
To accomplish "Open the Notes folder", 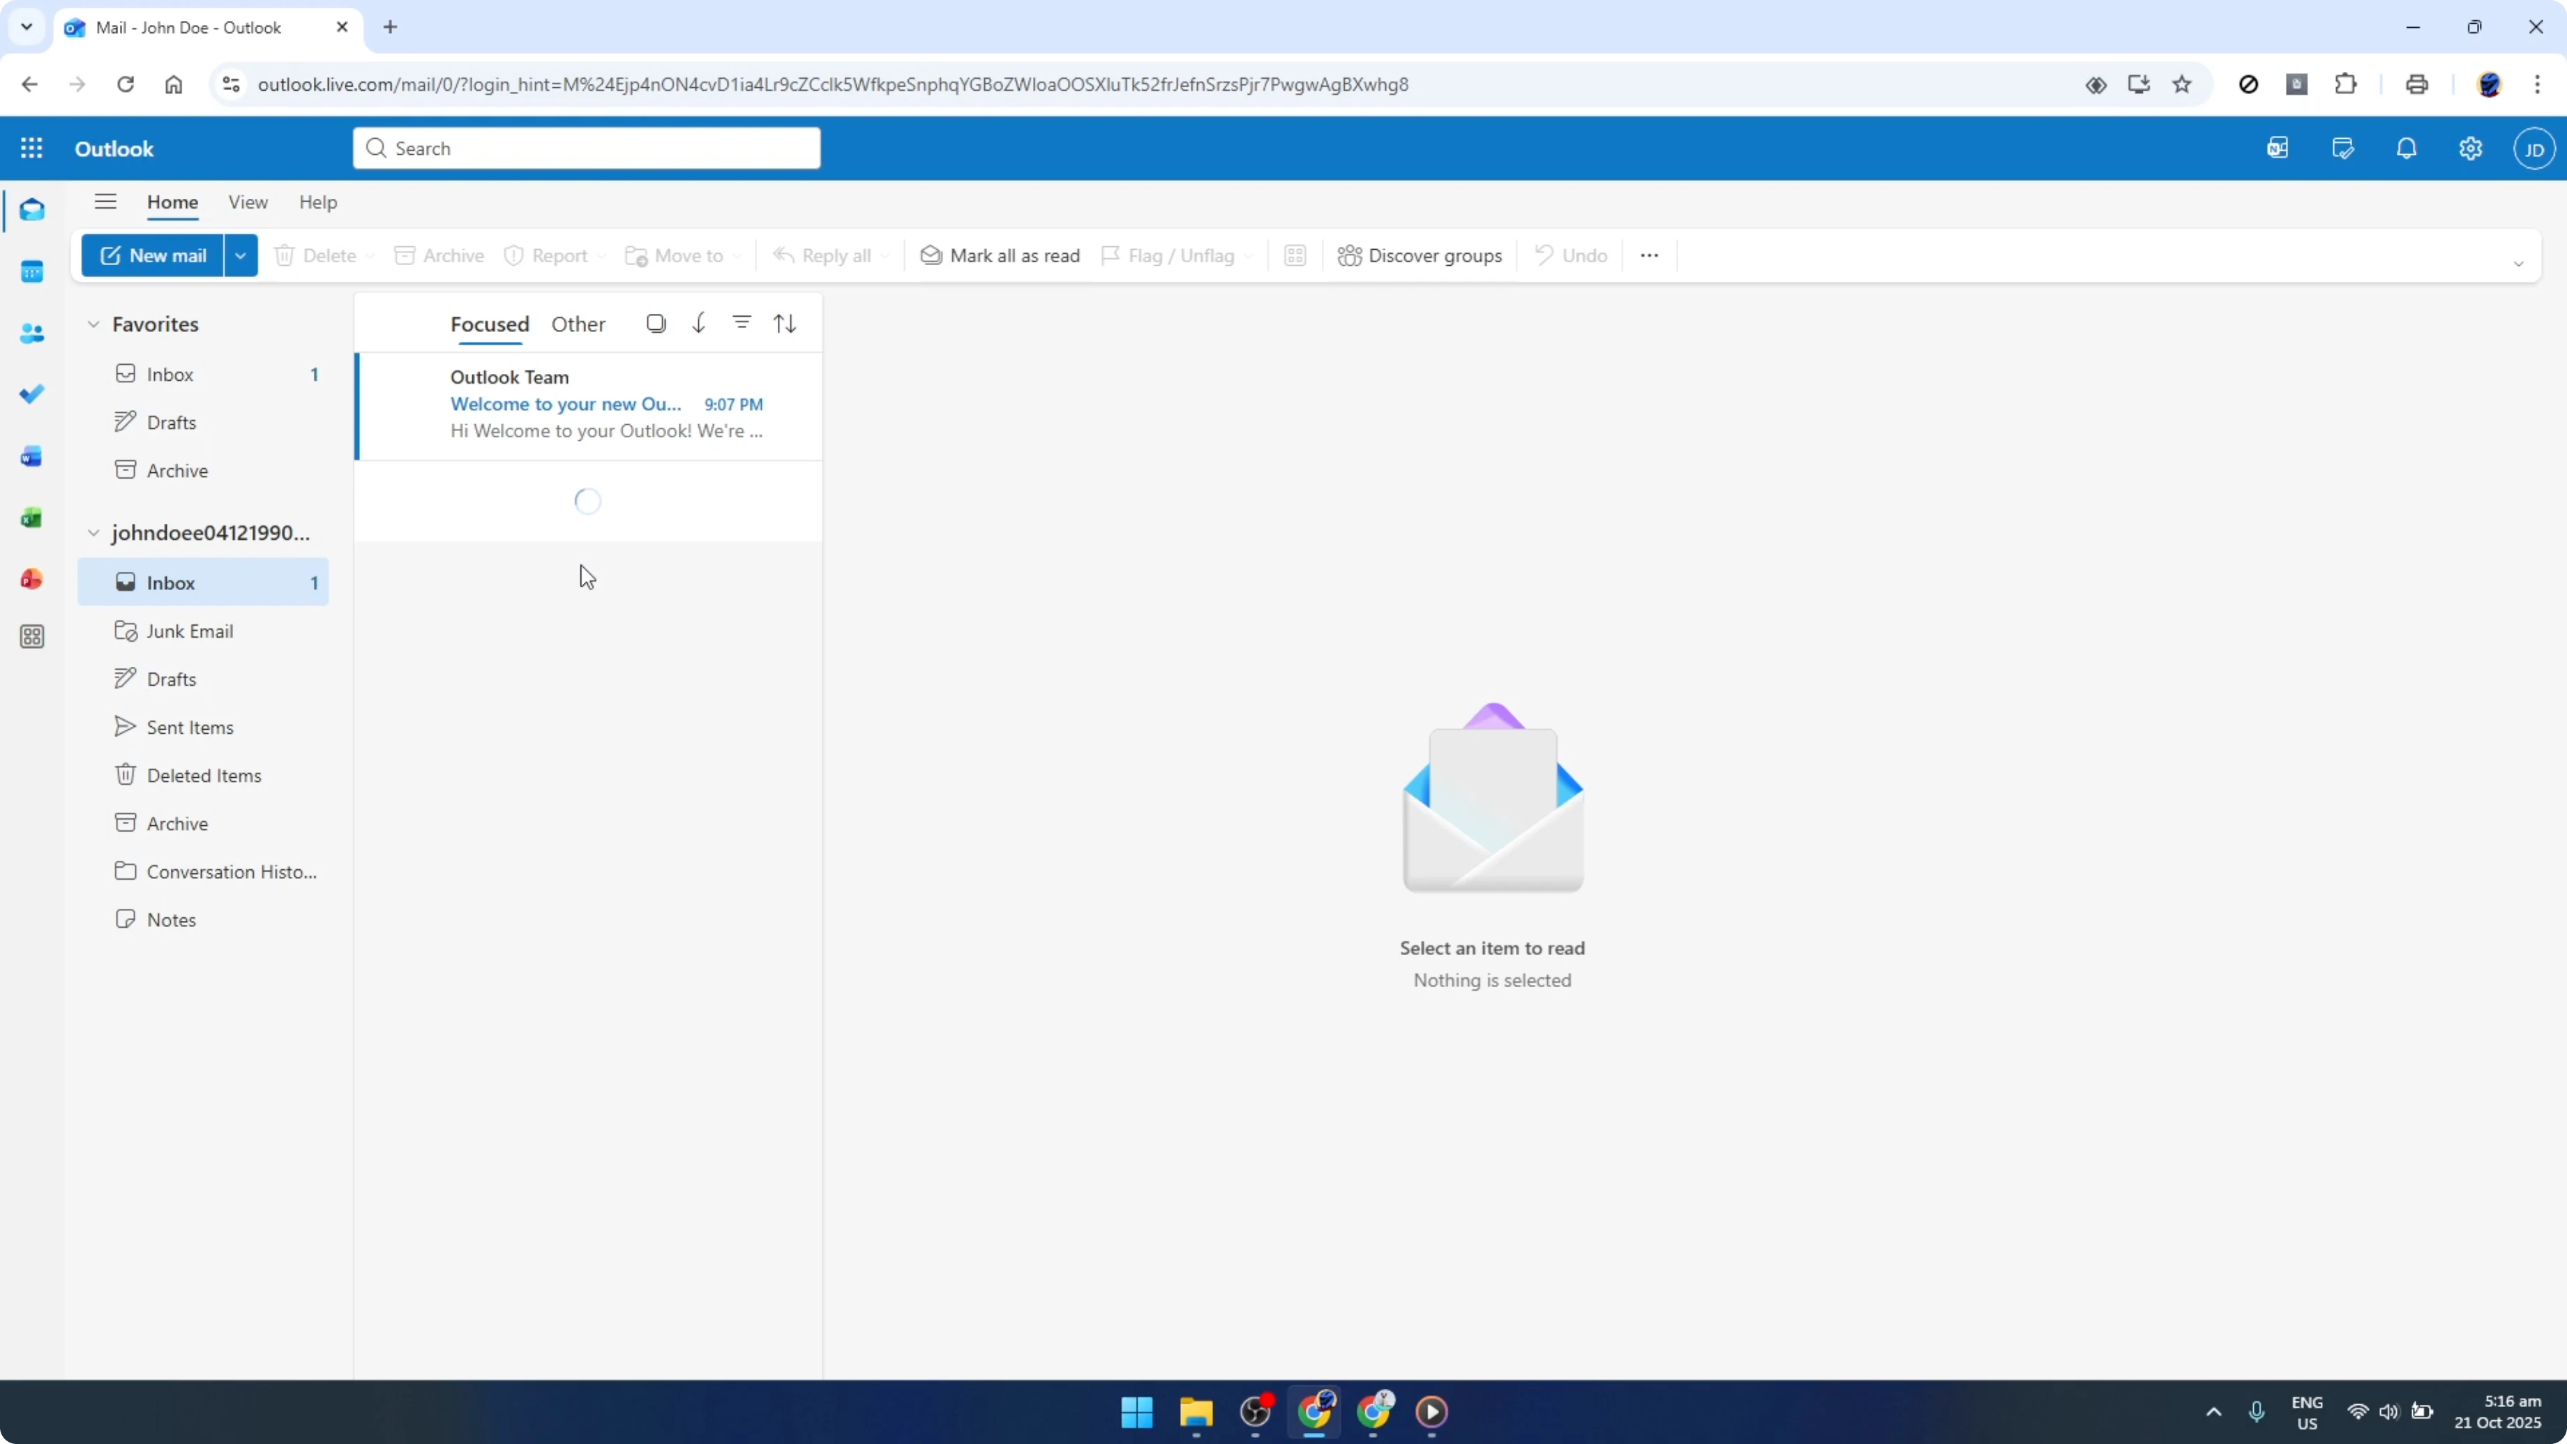I will [204, 920].
